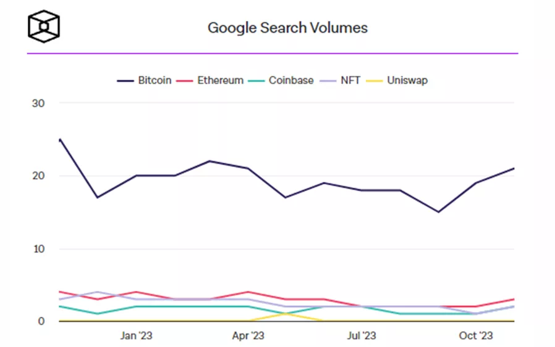The width and height of the screenshot is (555, 347).
Task: Select the Apr '23 x-axis label
Action: 248,336
